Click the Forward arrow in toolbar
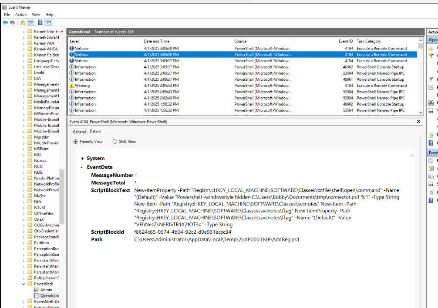The width and height of the screenshot is (438, 308). (13, 23)
